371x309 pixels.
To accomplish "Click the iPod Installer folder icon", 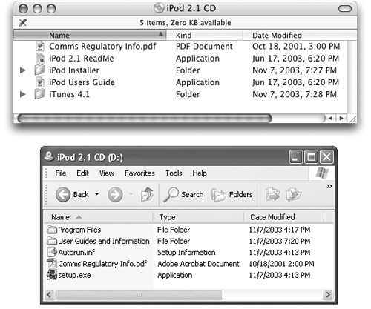I will pyautogui.click(x=39, y=70).
